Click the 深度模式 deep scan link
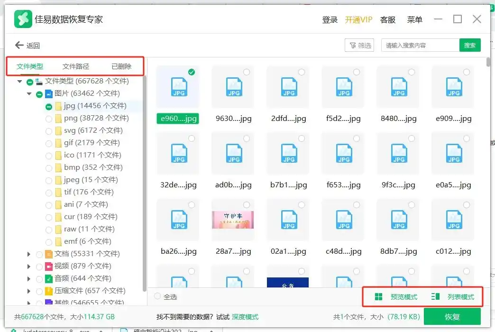The image size is (495, 332). [x=245, y=316]
